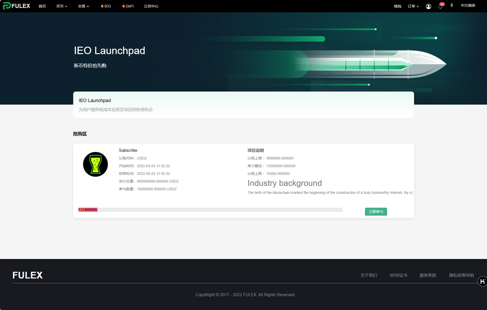The image size is (487, 310).
Task: Open 公告中心 announcement center
Action: [x=151, y=6]
